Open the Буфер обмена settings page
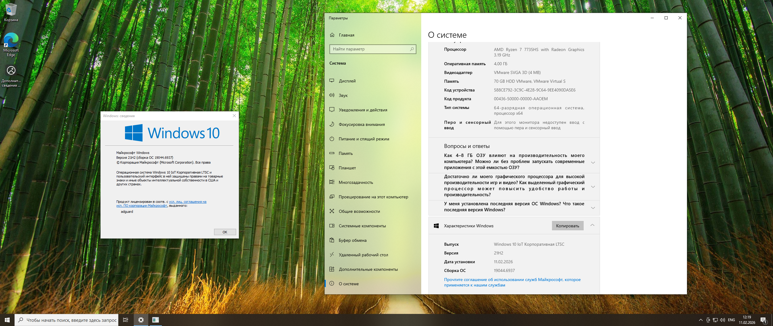Image resolution: width=773 pixels, height=326 pixels. (x=352, y=240)
